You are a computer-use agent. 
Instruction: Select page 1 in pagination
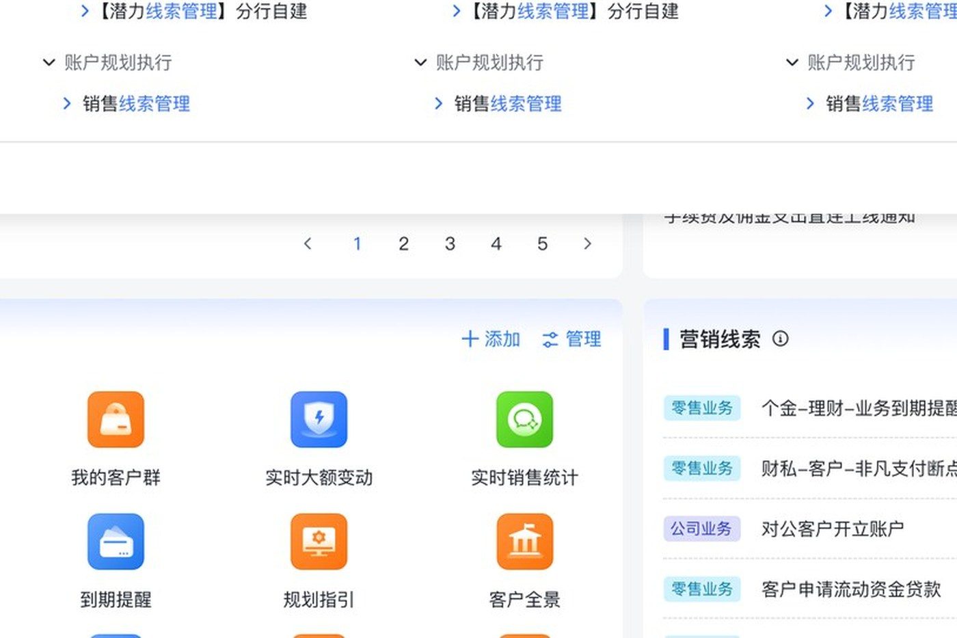pyautogui.click(x=357, y=243)
